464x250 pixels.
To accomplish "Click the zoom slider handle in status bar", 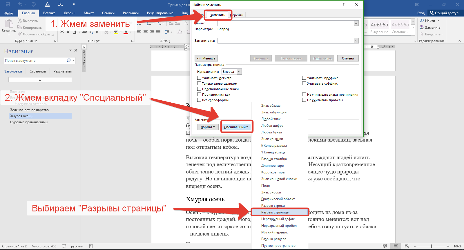I will click(x=432, y=246).
